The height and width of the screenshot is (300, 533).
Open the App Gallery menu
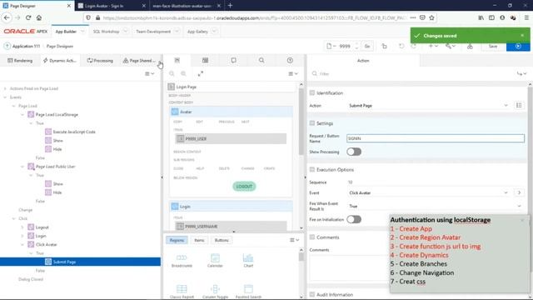[197, 32]
